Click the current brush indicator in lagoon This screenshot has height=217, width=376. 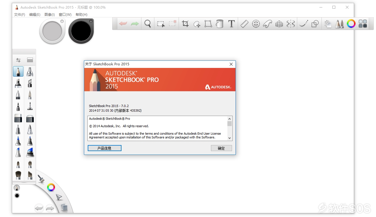click(17, 188)
